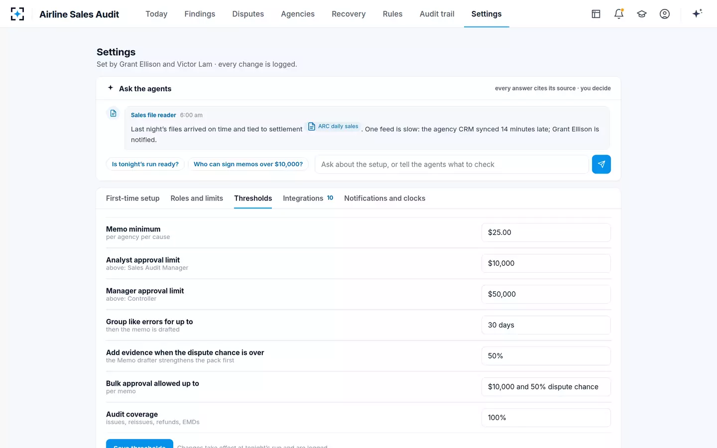The image size is (717, 448).
Task: Open the Recovery page
Action: (349, 14)
